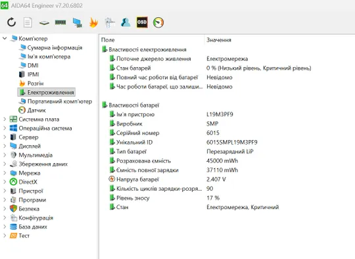Viewport: 355px width, 259px height.
Task: Expand the Конфігурація tree node
Action: pyautogui.click(x=5, y=218)
